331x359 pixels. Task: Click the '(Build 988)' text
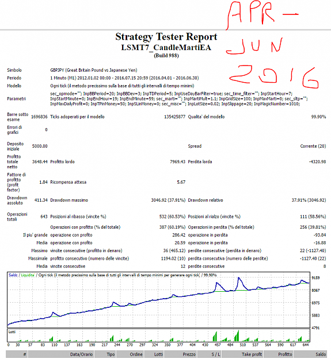pos(166,56)
